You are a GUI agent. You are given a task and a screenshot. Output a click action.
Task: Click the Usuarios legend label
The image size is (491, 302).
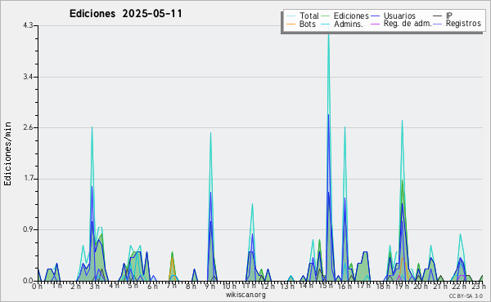click(399, 16)
